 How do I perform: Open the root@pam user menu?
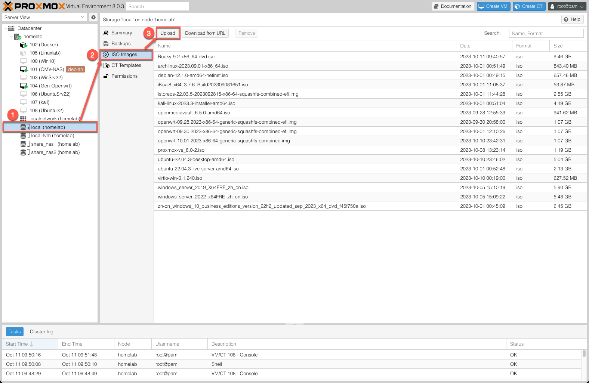567,6
